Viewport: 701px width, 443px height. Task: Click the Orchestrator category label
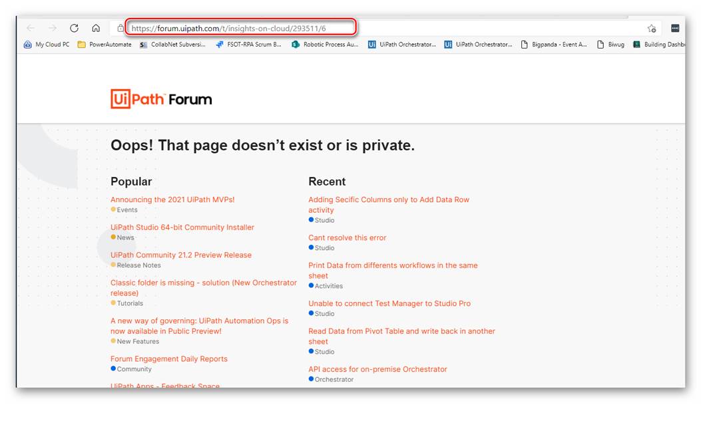(332, 379)
